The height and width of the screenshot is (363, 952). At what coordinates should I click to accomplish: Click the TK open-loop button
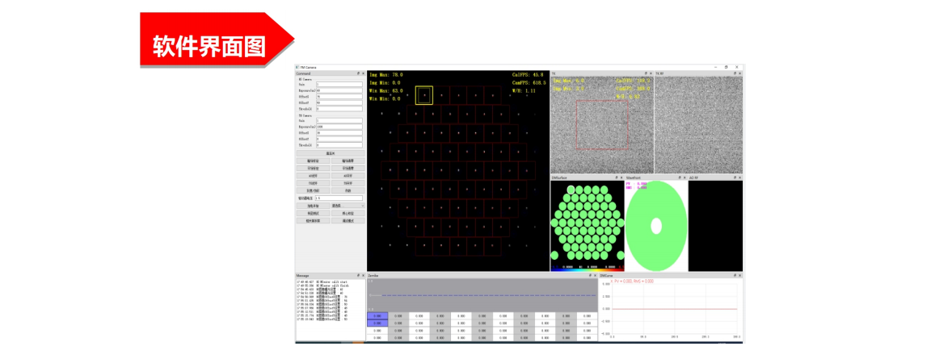coord(348,182)
